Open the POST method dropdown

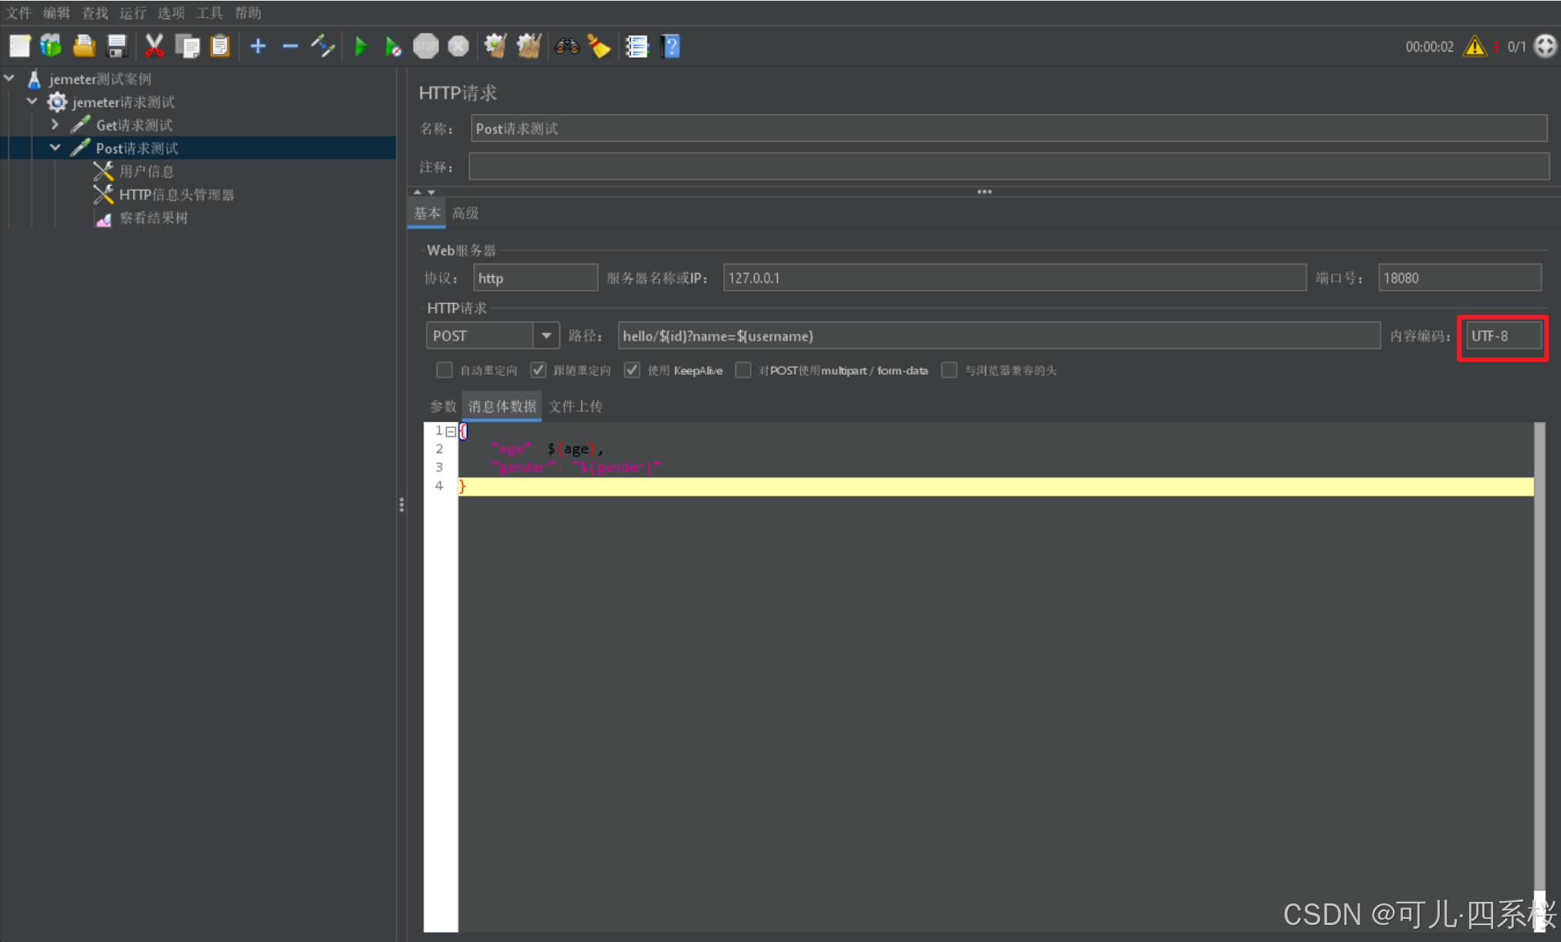pyautogui.click(x=546, y=336)
